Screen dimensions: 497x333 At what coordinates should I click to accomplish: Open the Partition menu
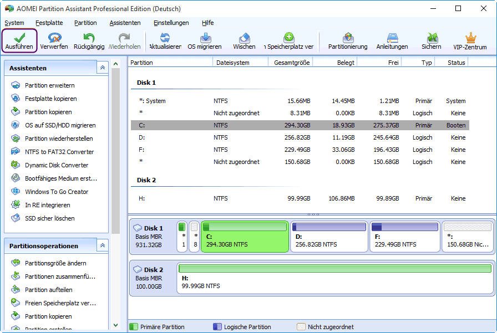85,23
